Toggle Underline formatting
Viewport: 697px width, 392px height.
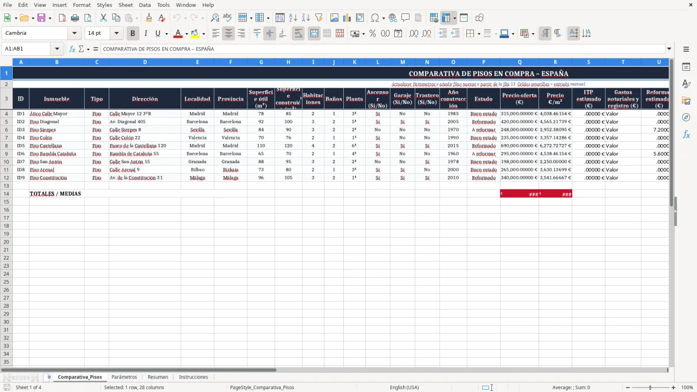[157, 34]
